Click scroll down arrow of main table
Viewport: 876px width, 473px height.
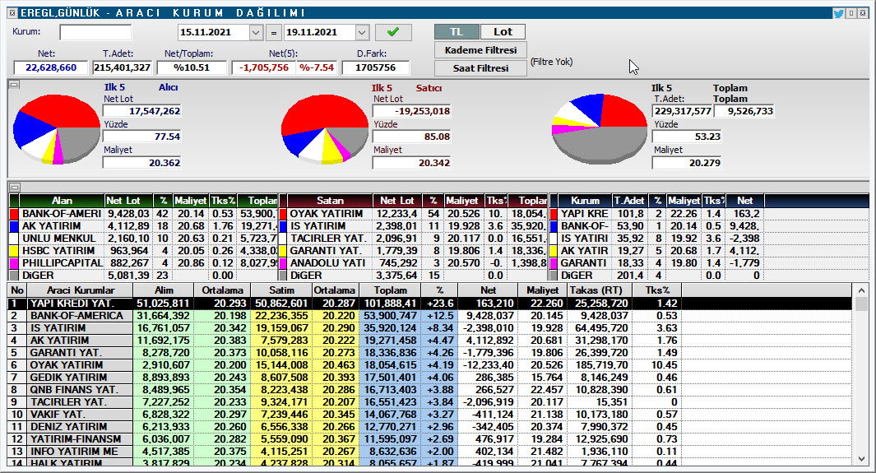click(x=861, y=459)
